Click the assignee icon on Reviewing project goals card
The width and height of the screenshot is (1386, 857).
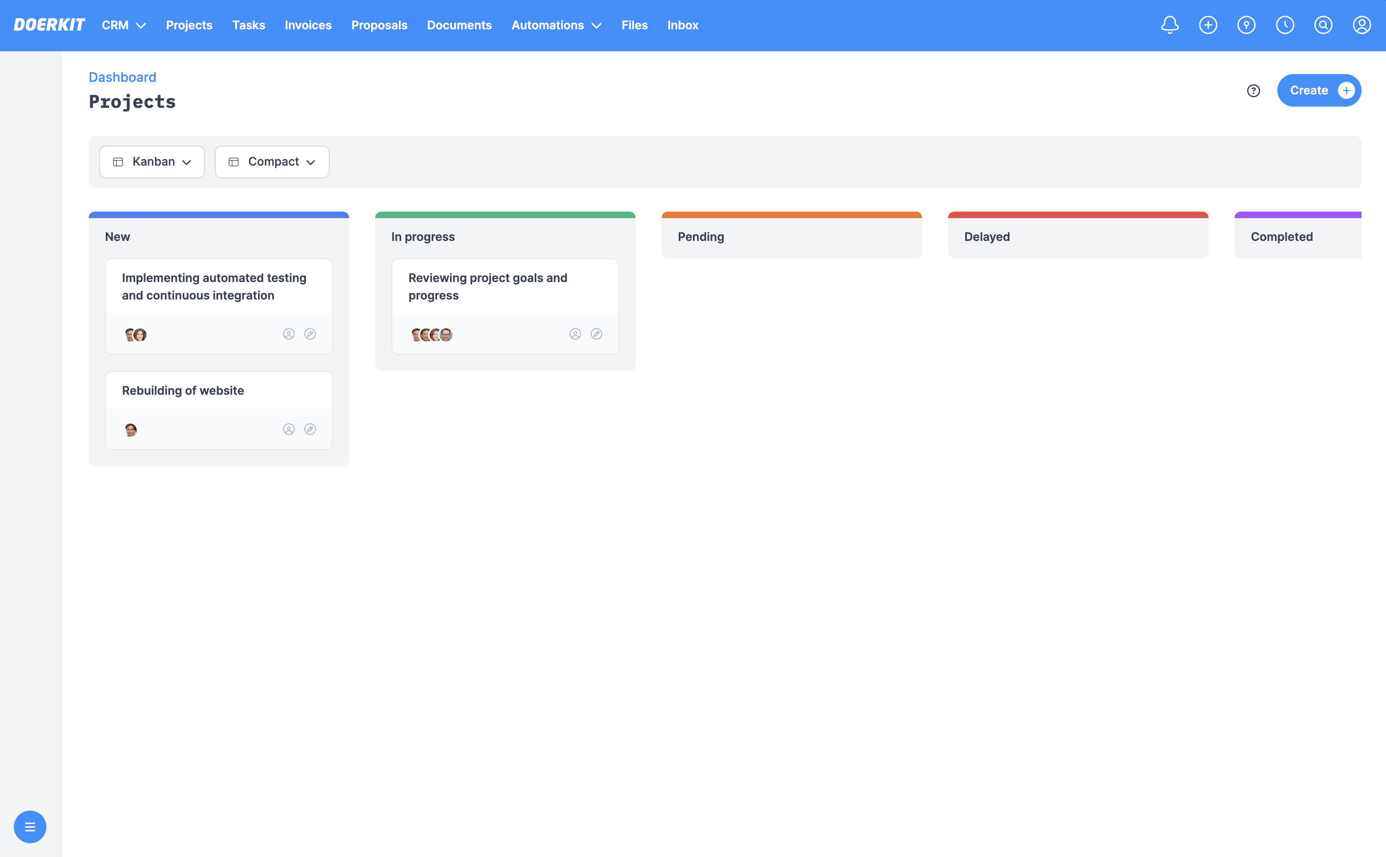point(575,334)
